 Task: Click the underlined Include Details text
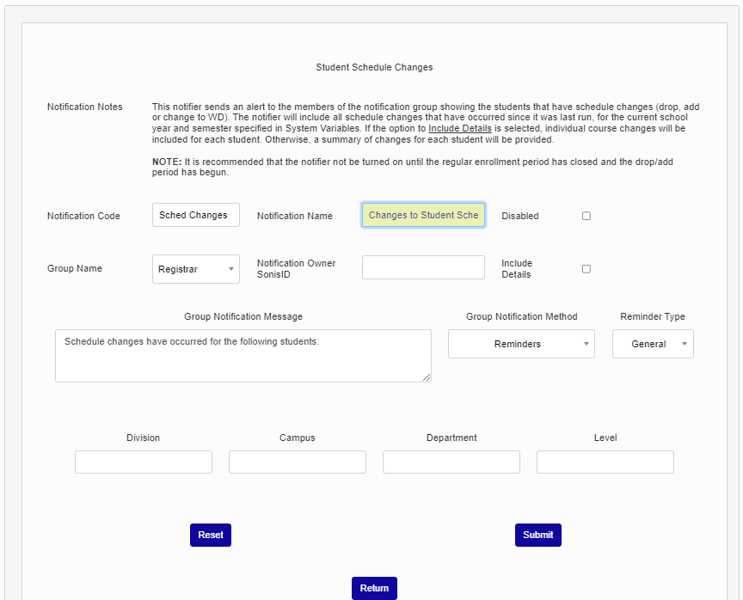(459, 128)
